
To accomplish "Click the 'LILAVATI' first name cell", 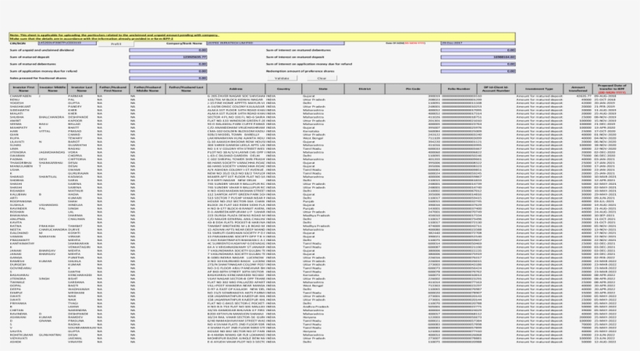I will point(17,142).
